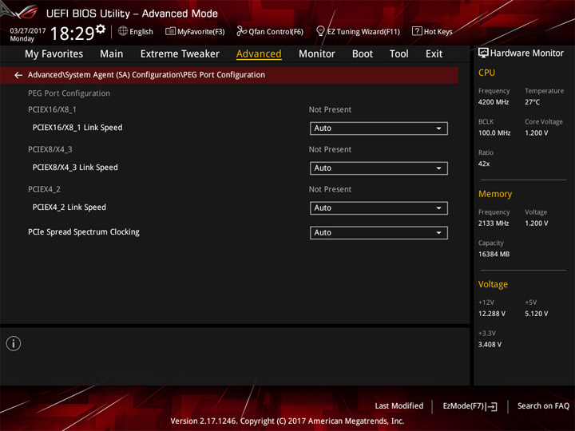Click the Hot Keys question mark icon
This screenshot has width=575, height=431.
tap(417, 31)
